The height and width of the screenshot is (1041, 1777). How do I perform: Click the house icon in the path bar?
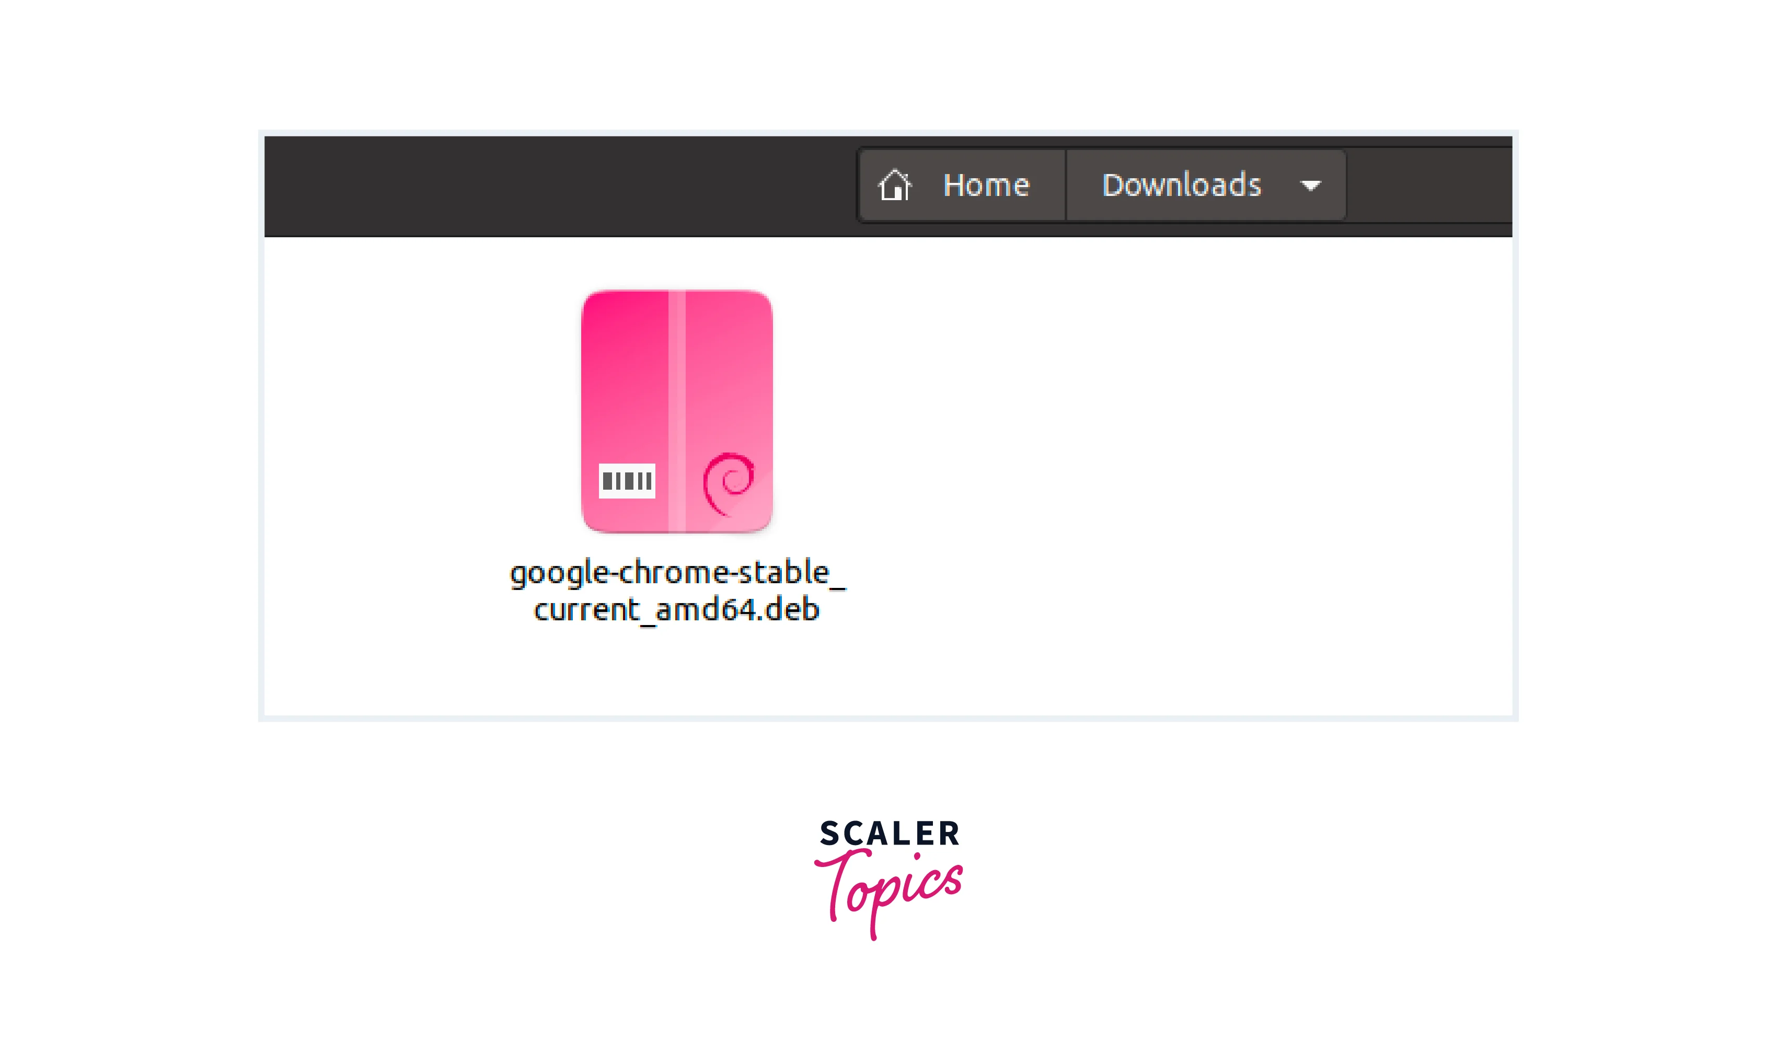click(894, 186)
